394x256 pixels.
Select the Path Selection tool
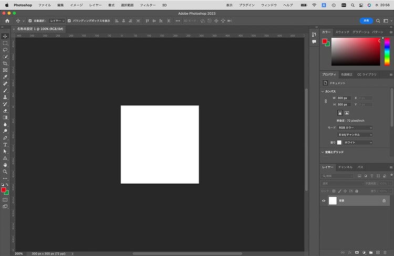click(x=5, y=152)
